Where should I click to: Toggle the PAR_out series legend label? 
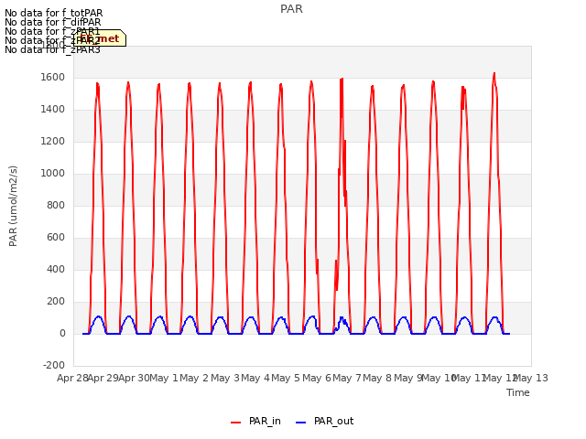(x=333, y=421)
